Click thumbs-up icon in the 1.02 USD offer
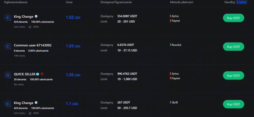Screen dimensions: 254x117 (x=30, y=27)
